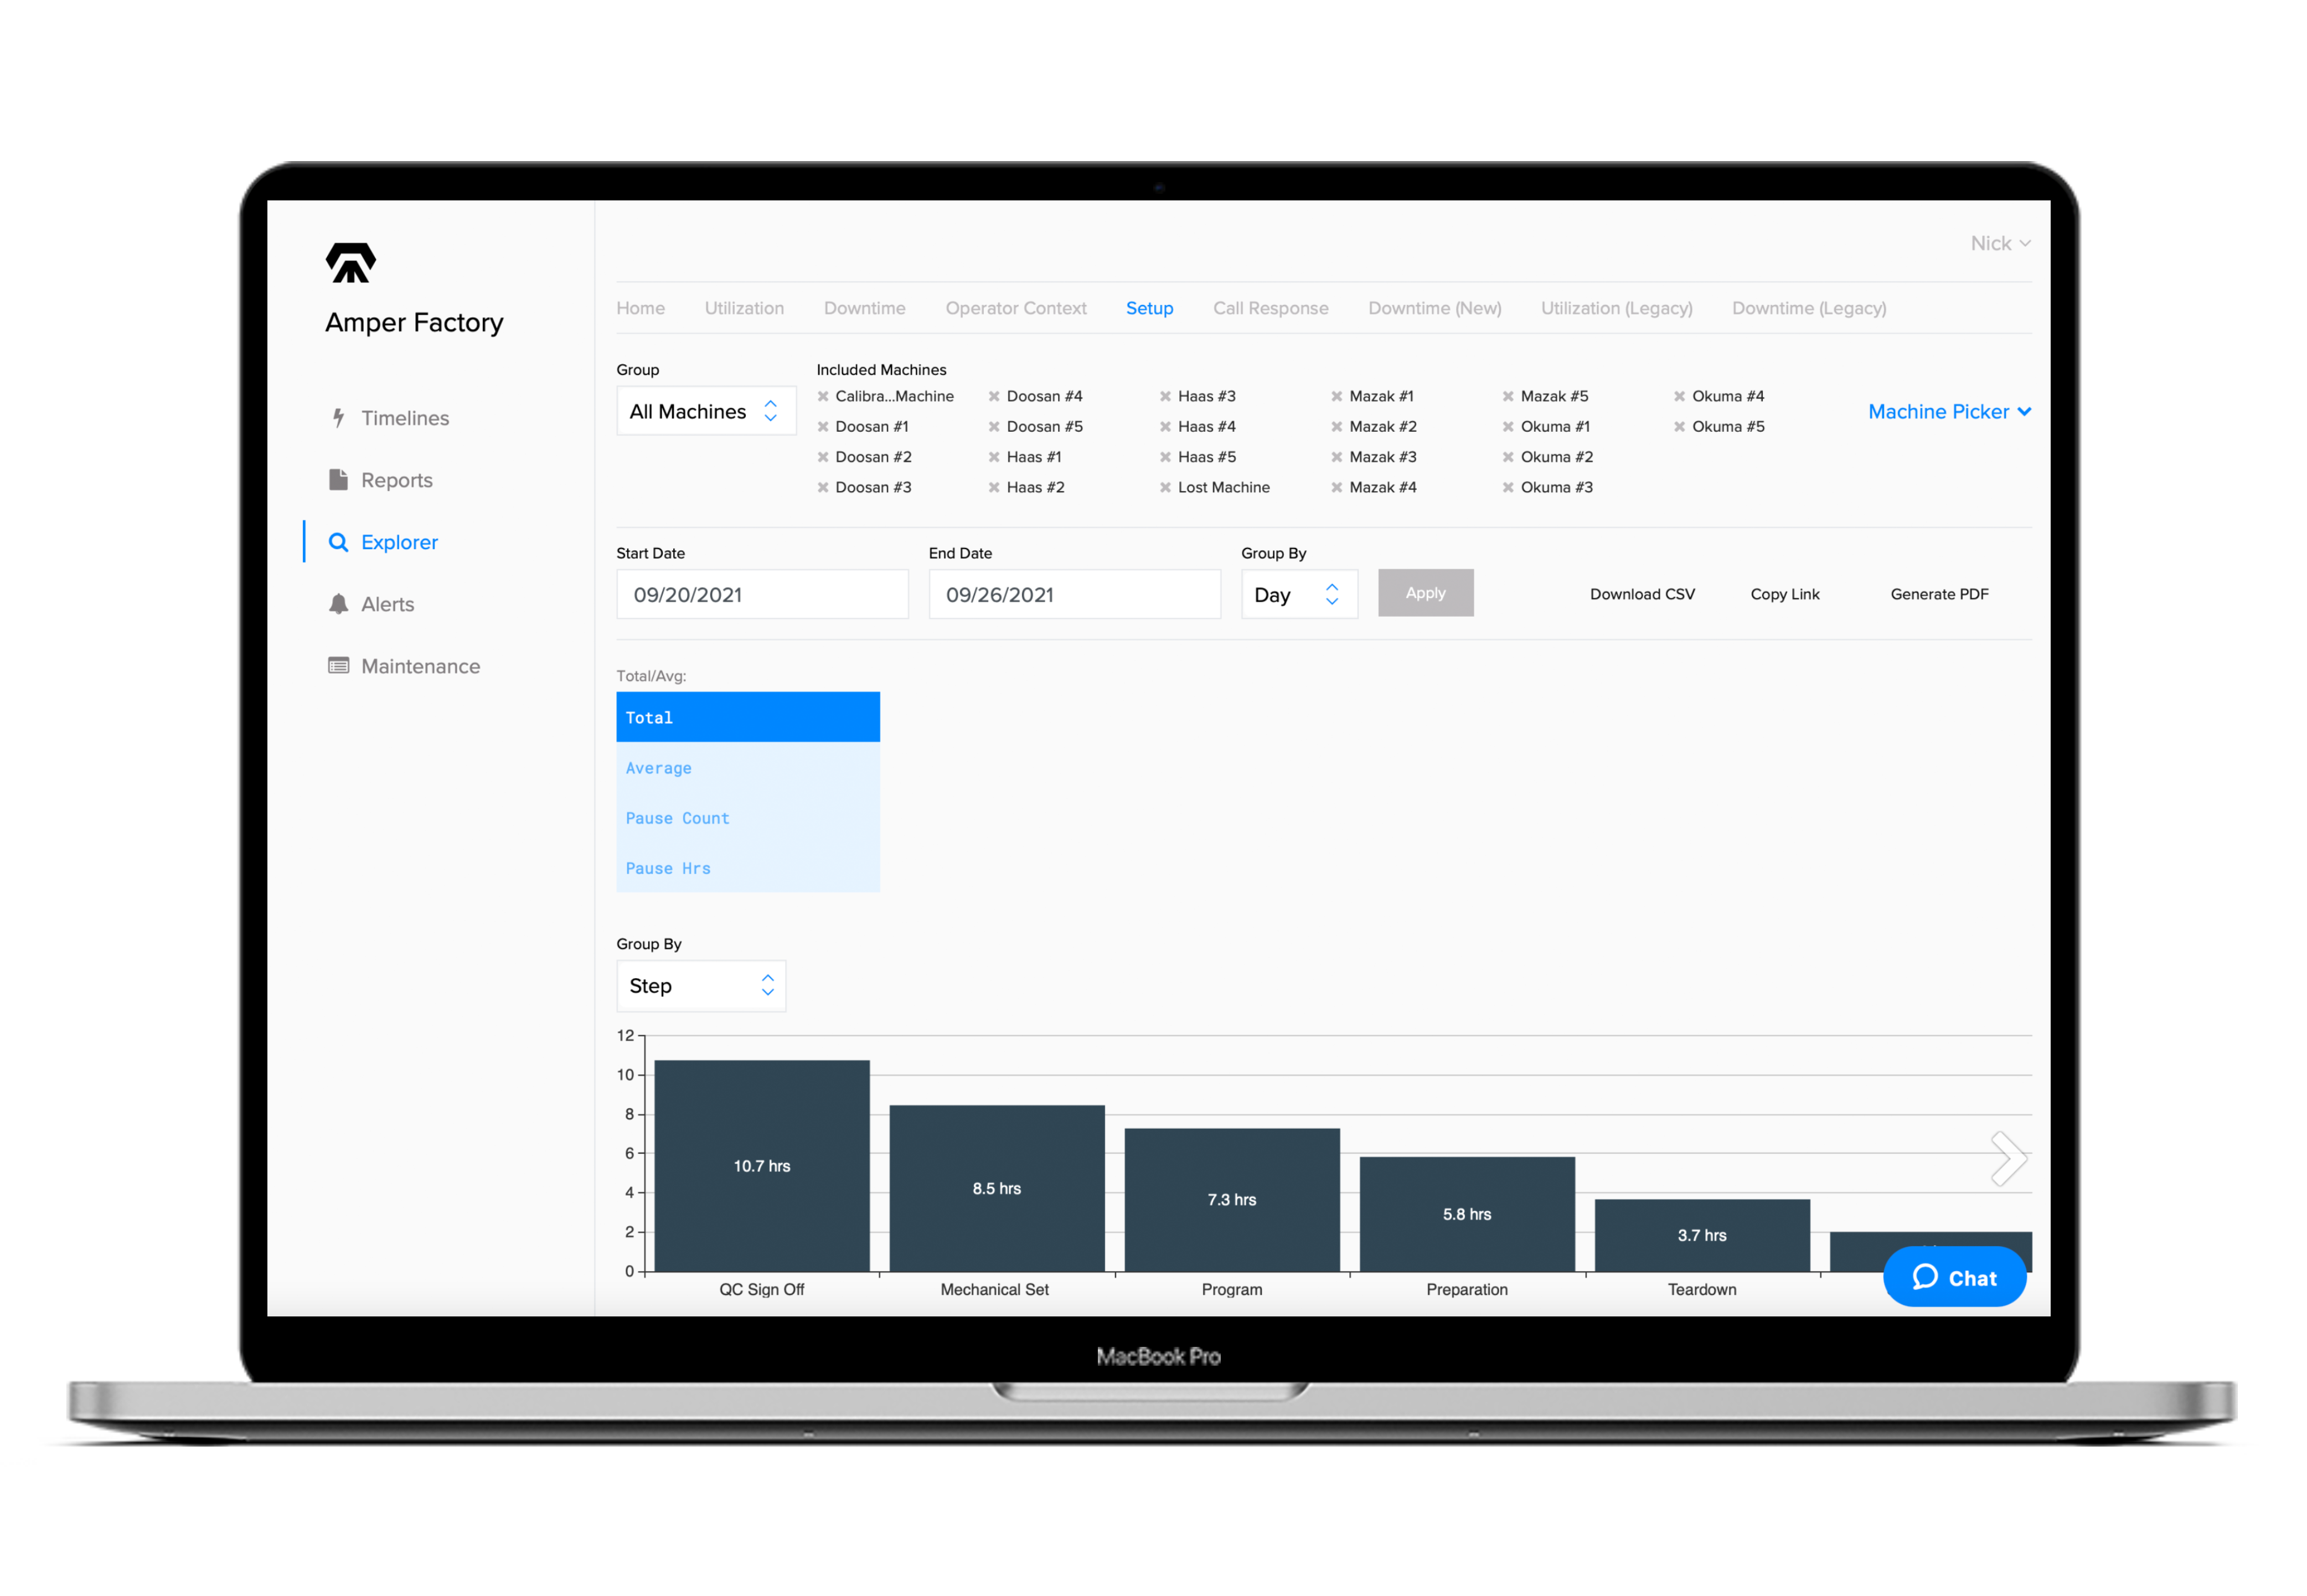Open the Nick user account menu

click(x=1999, y=242)
